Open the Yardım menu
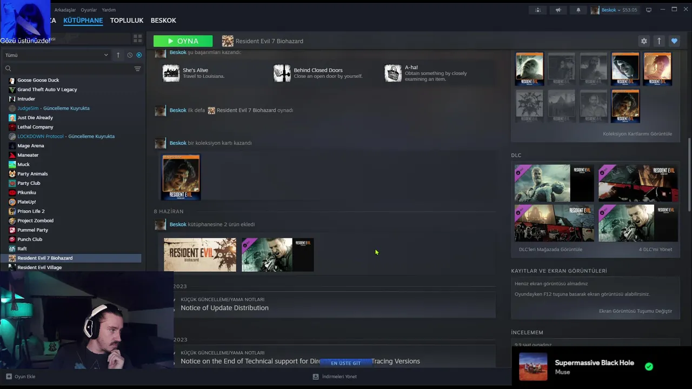This screenshot has height=389, width=692. point(109,10)
